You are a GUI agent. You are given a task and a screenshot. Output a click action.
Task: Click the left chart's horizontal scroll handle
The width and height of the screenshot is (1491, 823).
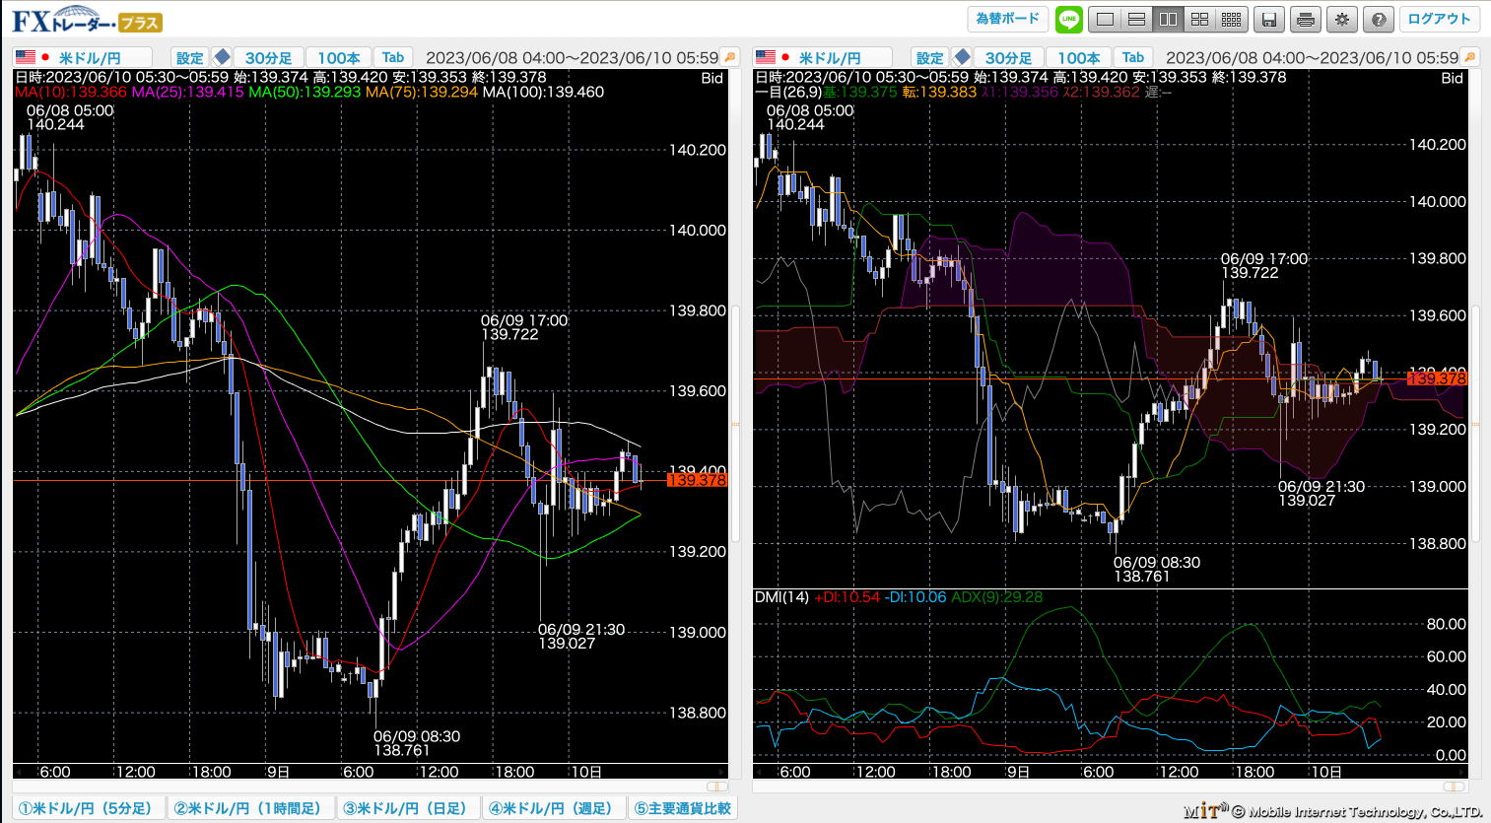[x=717, y=787]
